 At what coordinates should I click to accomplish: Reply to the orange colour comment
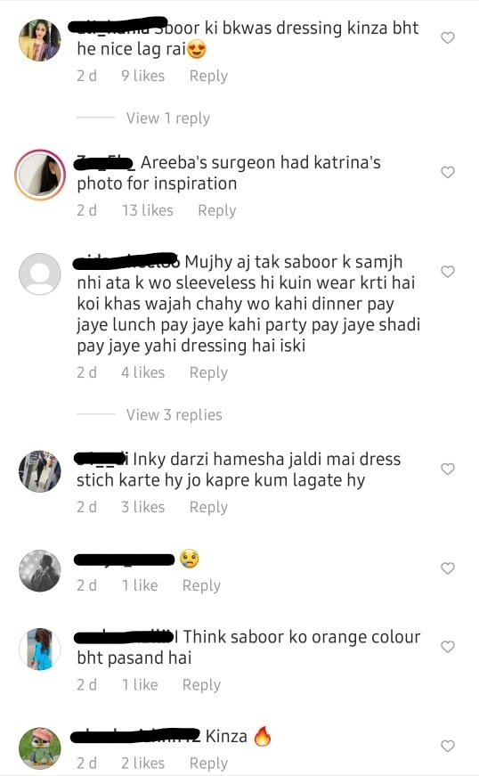(x=201, y=685)
